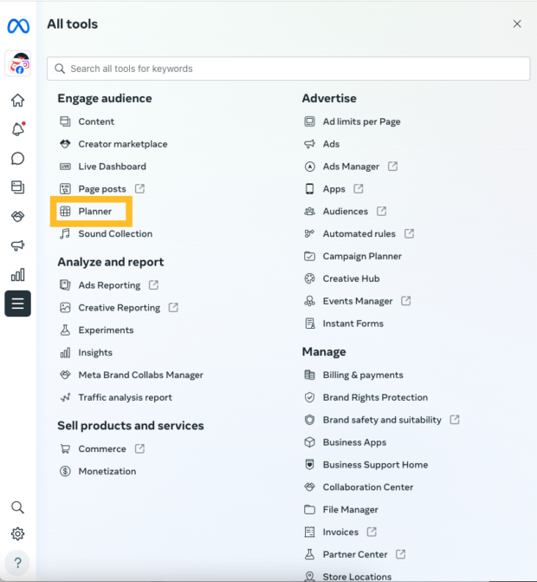This screenshot has height=582, width=537.
Task: Click Search all tools field
Action: point(288,69)
